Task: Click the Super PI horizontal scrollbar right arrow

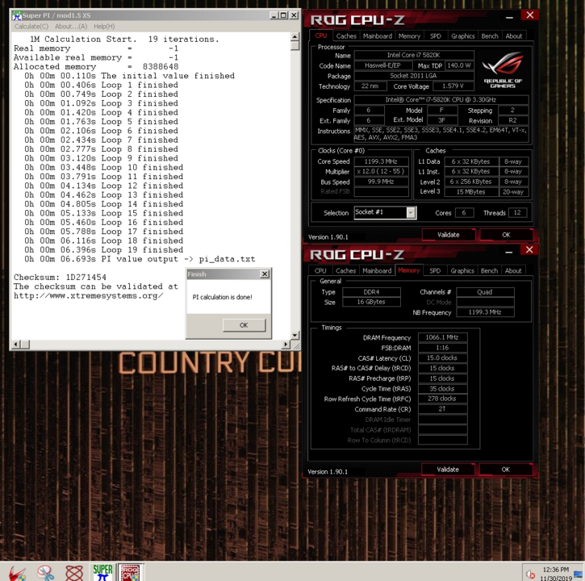Action: click(286, 344)
